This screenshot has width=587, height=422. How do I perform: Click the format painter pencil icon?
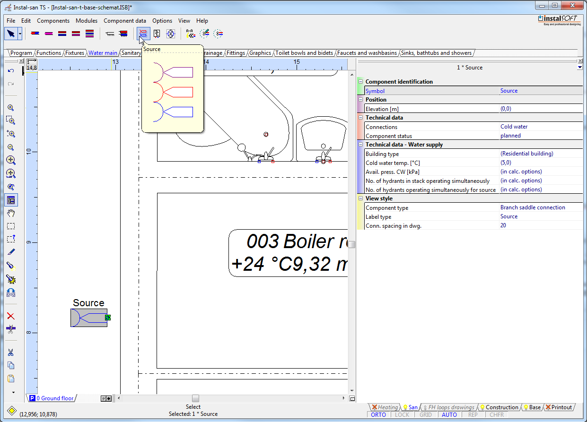point(11,252)
